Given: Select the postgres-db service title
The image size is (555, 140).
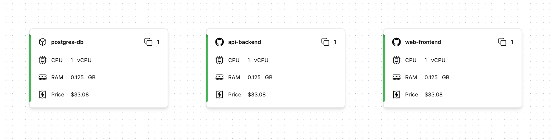Looking at the screenshot, I should (x=67, y=42).
